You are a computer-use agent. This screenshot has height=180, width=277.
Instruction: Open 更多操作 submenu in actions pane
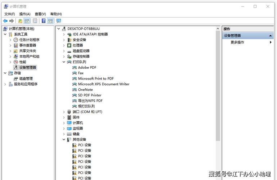248,42
